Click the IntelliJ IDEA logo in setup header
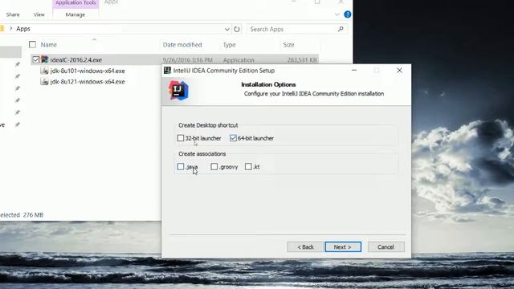The image size is (514, 289). click(178, 90)
